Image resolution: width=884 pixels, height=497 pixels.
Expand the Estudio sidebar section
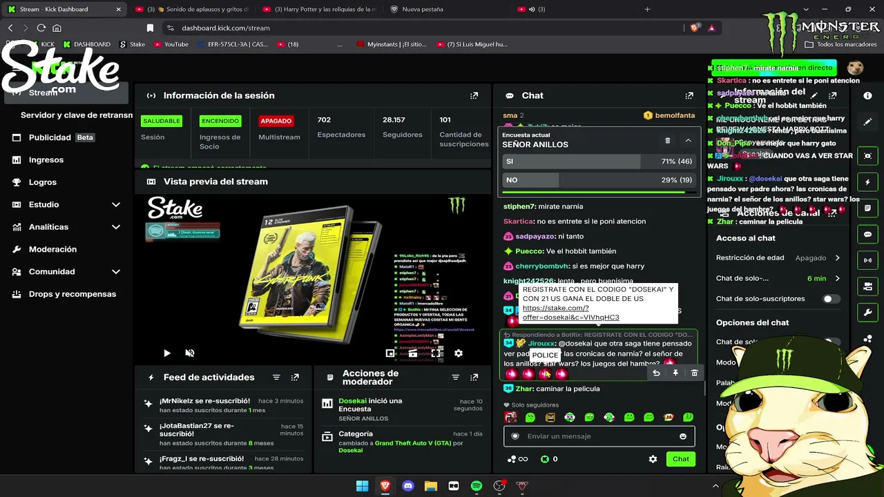pyautogui.click(x=116, y=205)
